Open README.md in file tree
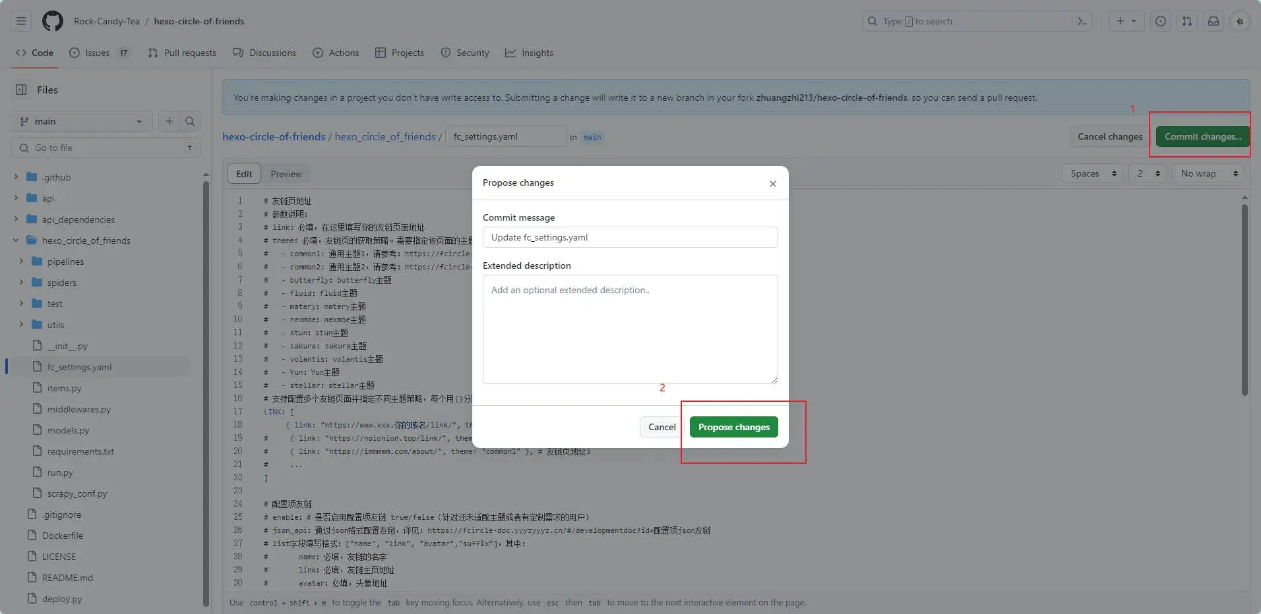This screenshot has width=1261, height=614. (67, 578)
